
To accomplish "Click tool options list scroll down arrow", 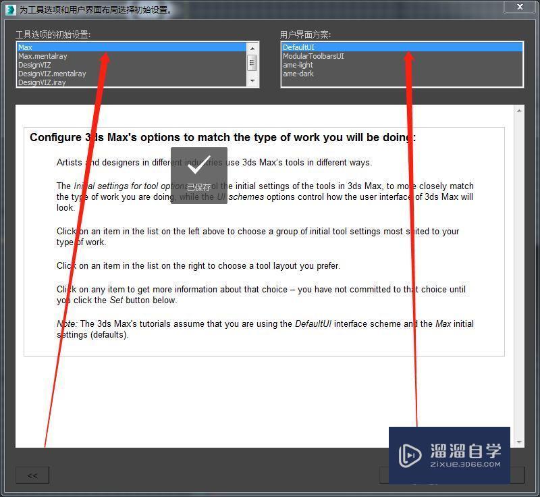I will [252, 81].
